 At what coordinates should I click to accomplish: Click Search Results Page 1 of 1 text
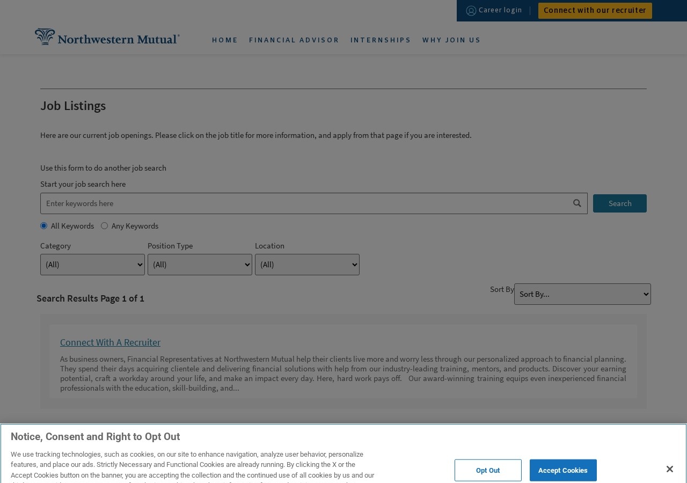pyautogui.click(x=90, y=298)
